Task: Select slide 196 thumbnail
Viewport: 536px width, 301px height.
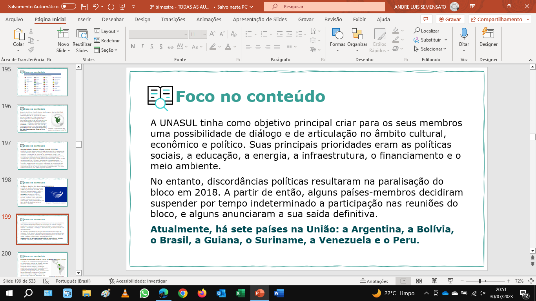Action: point(42,119)
